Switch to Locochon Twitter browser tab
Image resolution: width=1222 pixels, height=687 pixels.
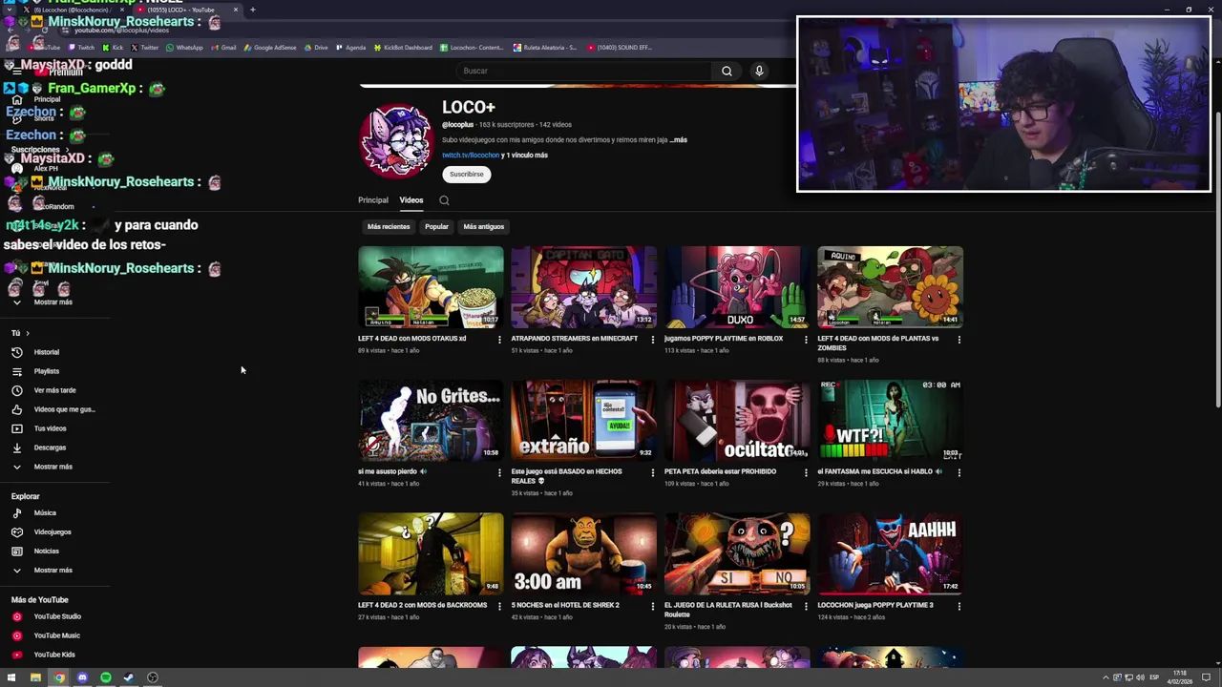coord(73,10)
